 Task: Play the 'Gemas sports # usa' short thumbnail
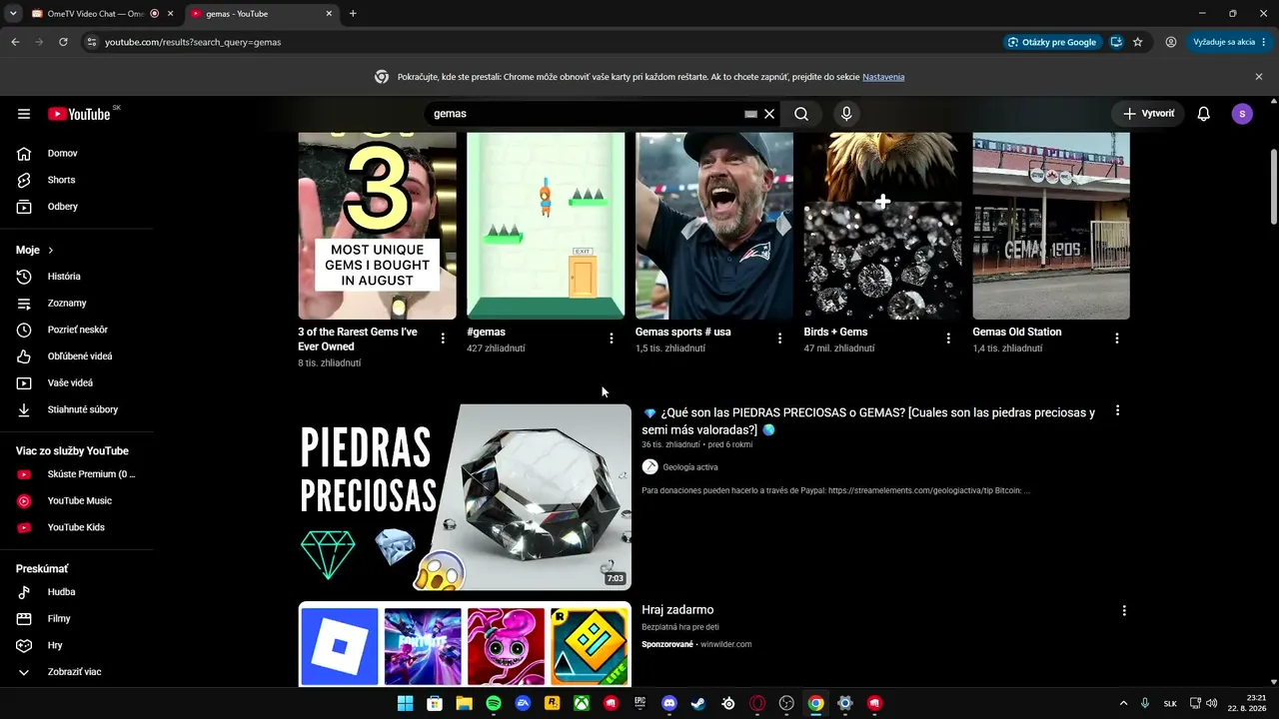pyautogui.click(x=714, y=226)
